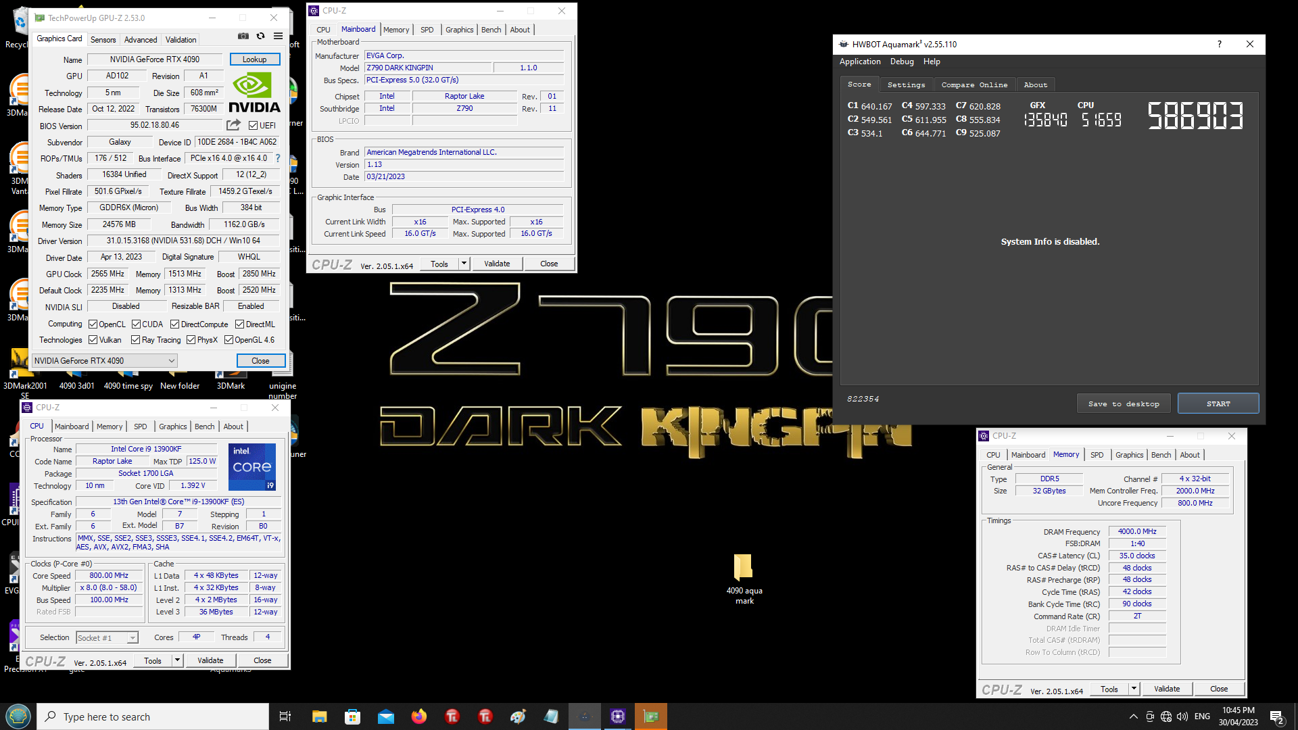Viewport: 1298px width, 730px height.
Task: Open the 4090 aqua mark desktop folder
Action: click(x=744, y=579)
